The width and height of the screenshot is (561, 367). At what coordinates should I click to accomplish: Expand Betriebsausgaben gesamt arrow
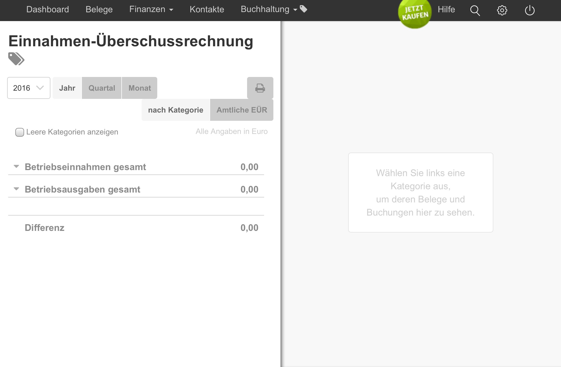[x=16, y=189]
